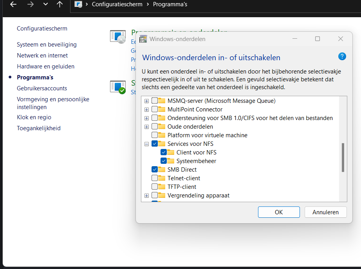Close the Windows-onderdelen dialog
Viewport: 361px width, 269px height.
tap(341, 39)
